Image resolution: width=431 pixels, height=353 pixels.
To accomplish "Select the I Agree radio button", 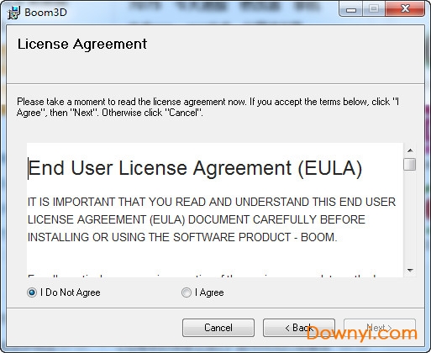I will point(187,292).
